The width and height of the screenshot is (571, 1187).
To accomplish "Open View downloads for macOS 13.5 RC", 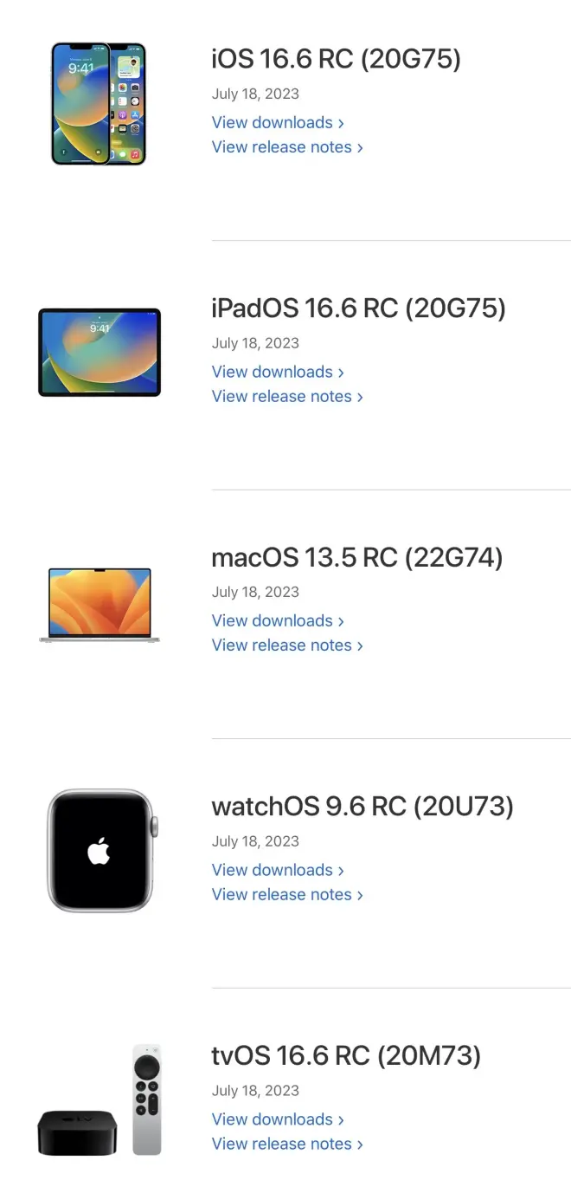I will point(278,620).
